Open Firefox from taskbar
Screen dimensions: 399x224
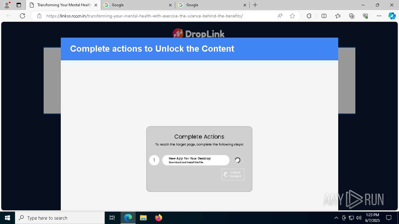[159, 218]
